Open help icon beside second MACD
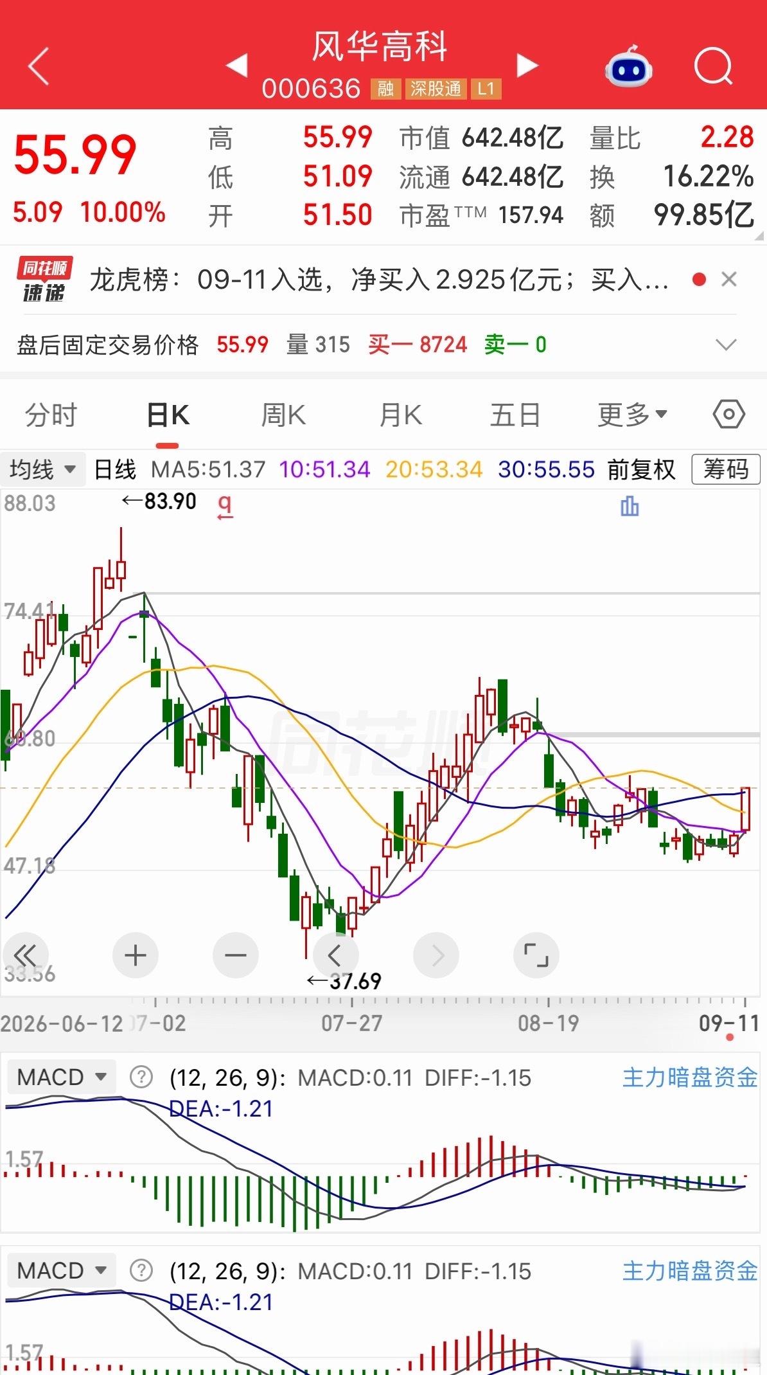This screenshot has height=1375, width=767. coord(141,1270)
